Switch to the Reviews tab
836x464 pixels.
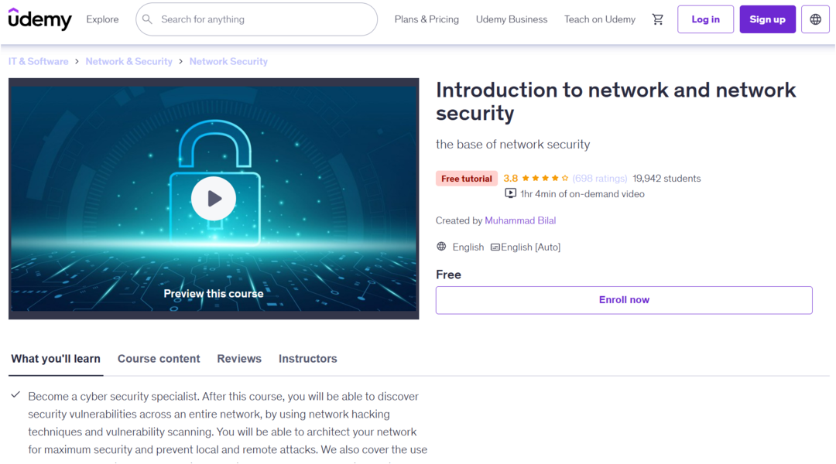(x=239, y=359)
